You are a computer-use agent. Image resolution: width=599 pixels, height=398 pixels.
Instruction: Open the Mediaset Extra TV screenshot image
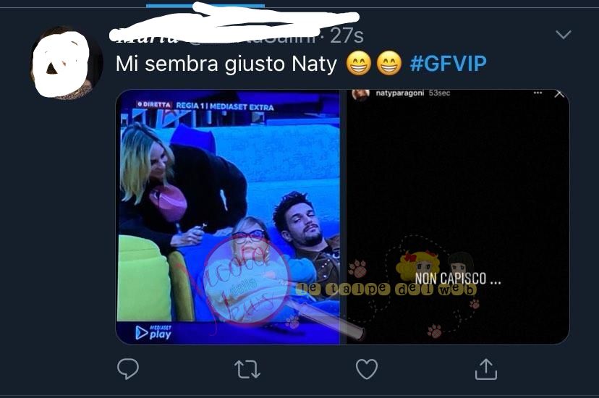tap(228, 217)
